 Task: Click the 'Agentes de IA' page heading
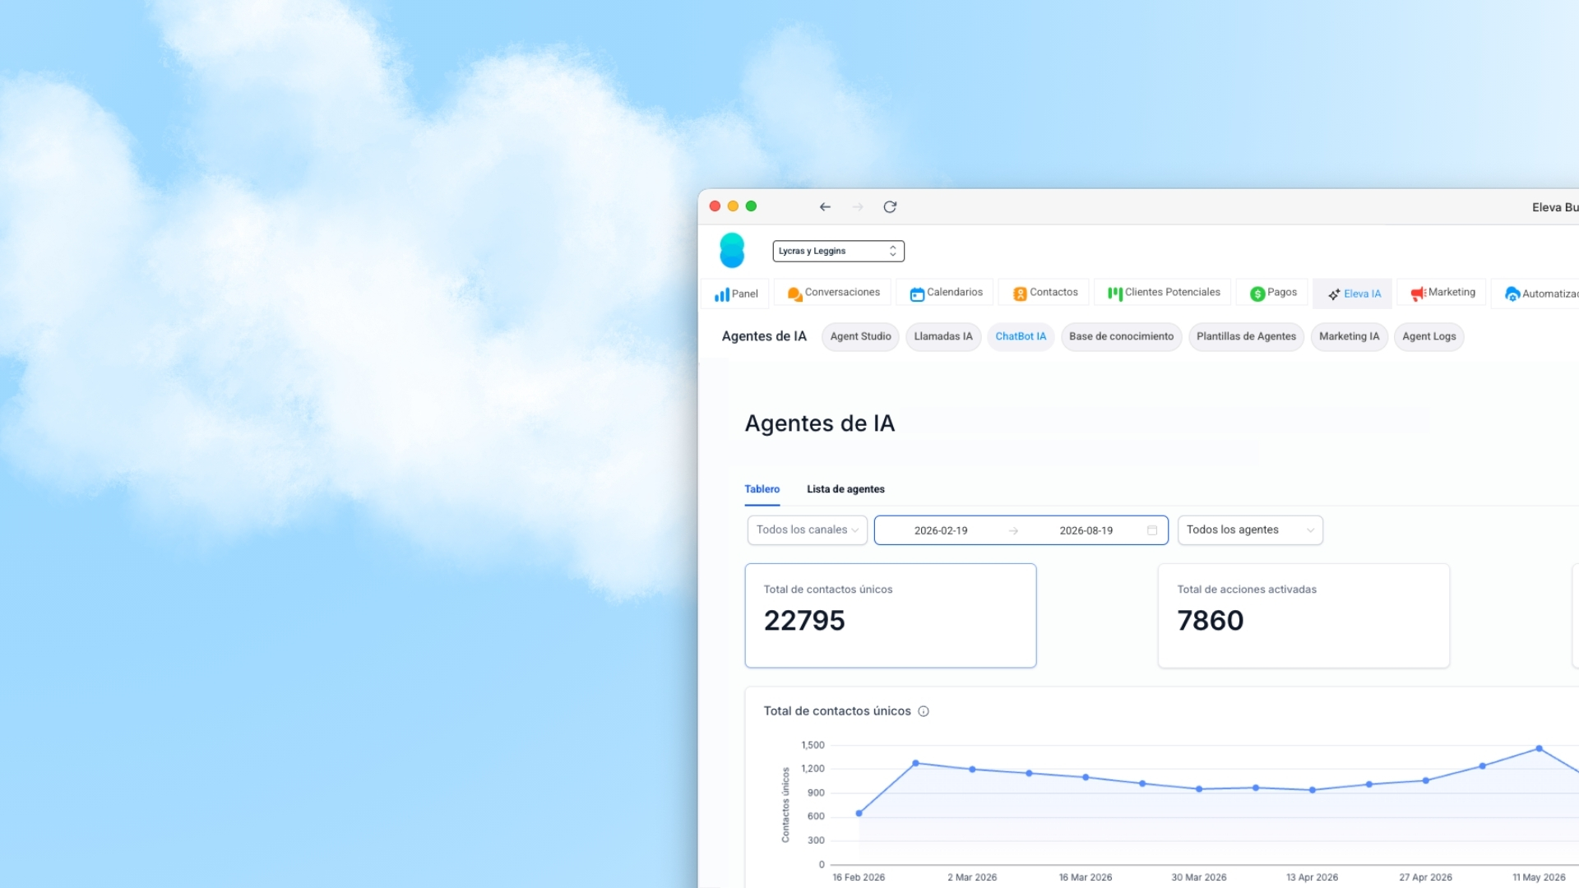click(819, 423)
